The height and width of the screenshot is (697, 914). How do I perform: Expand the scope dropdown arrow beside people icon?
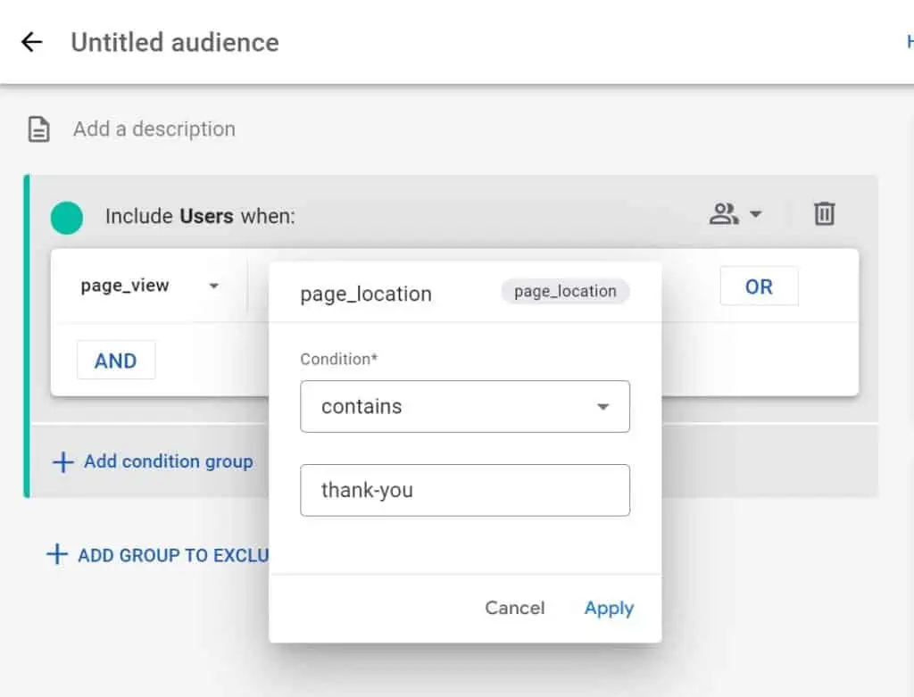tap(756, 214)
